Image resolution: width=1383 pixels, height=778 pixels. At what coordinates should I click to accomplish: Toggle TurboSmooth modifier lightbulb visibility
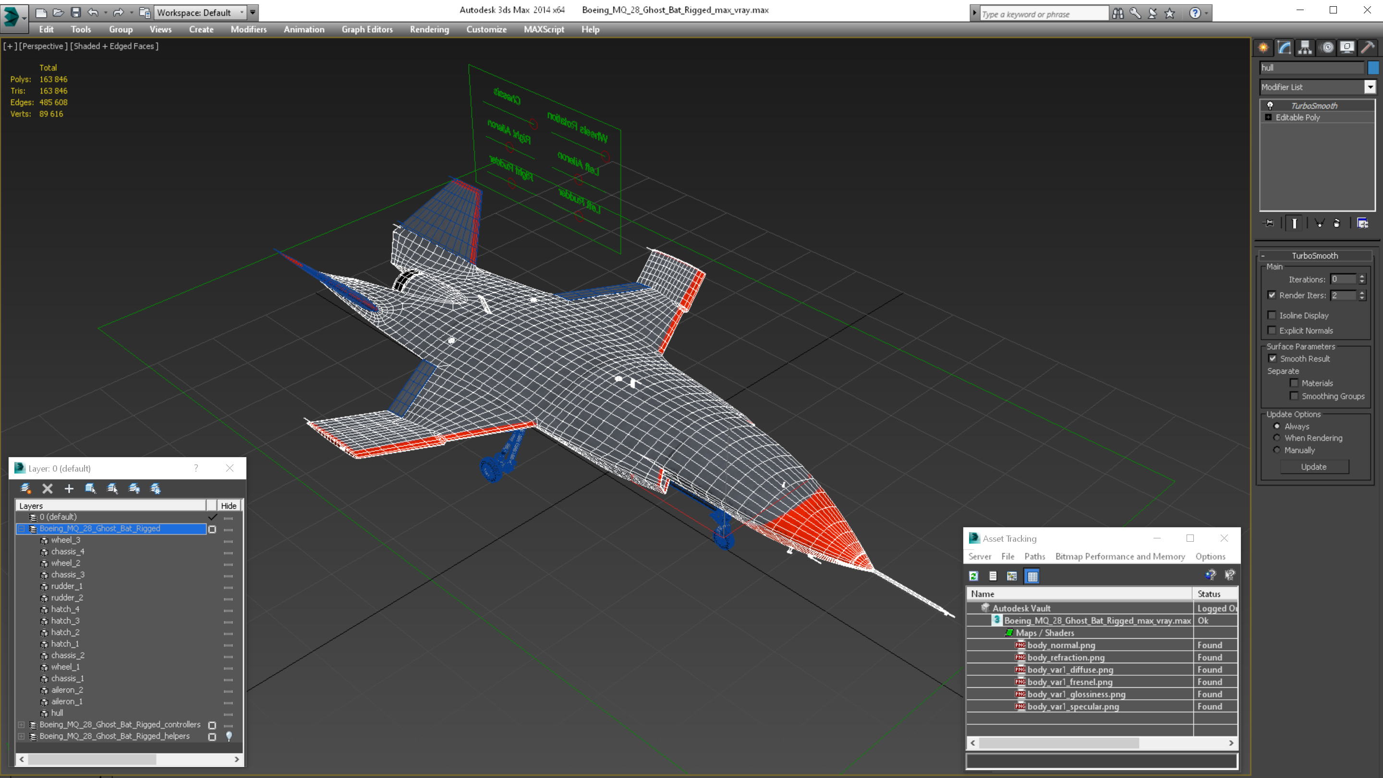[x=1270, y=105]
